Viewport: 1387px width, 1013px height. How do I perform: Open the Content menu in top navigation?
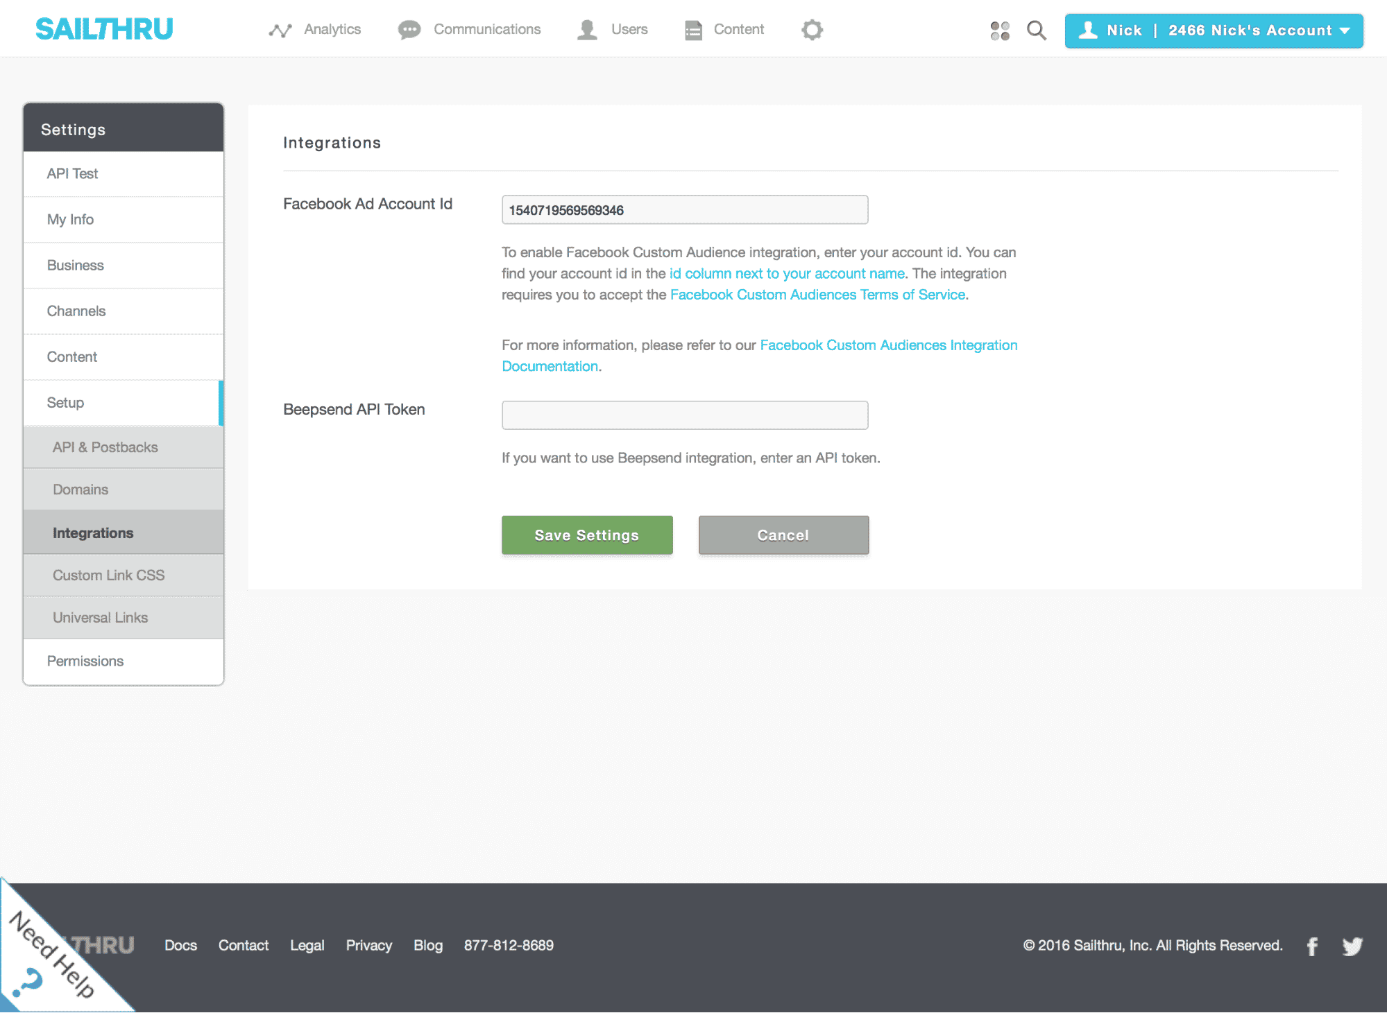724,30
